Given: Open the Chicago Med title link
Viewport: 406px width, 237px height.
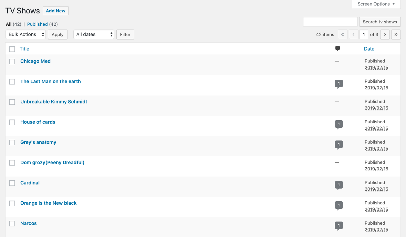Looking at the screenshot, I should click(x=35, y=61).
